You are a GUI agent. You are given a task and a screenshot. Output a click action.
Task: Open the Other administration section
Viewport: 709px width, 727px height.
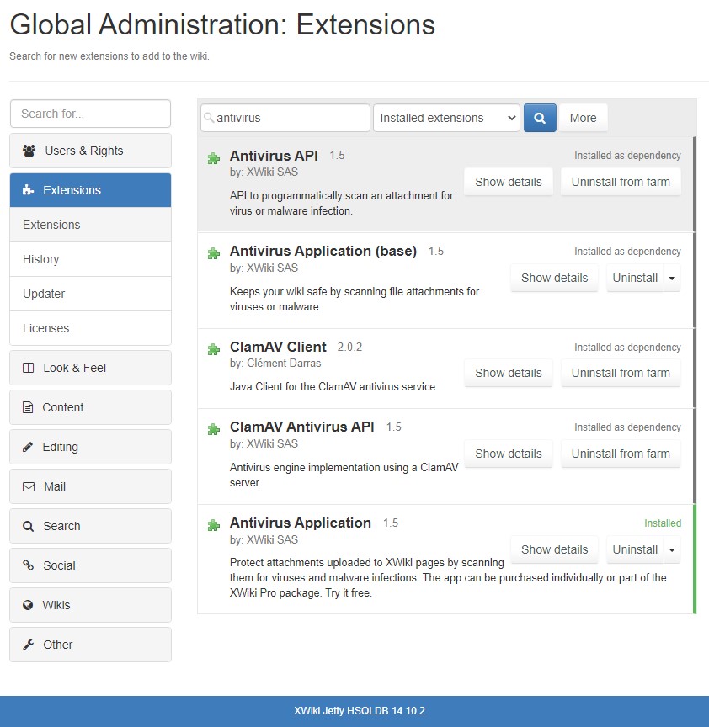(90, 645)
